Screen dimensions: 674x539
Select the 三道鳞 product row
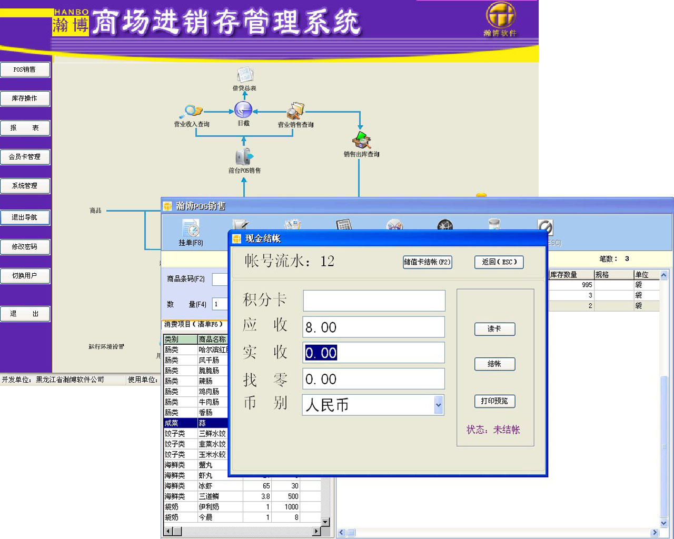(x=242, y=496)
